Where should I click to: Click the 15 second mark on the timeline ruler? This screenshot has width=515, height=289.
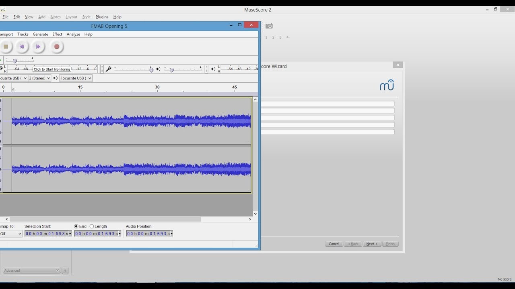pyautogui.click(x=80, y=87)
